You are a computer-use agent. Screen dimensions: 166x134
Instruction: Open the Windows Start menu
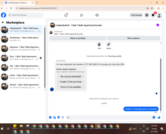(2, 129)
